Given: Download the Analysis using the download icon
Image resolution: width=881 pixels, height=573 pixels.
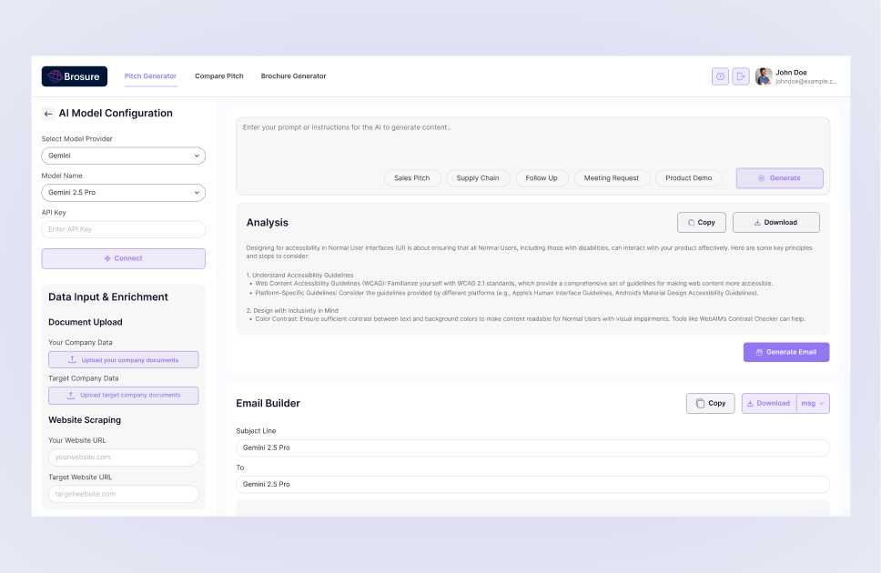Looking at the screenshot, I should pos(757,222).
